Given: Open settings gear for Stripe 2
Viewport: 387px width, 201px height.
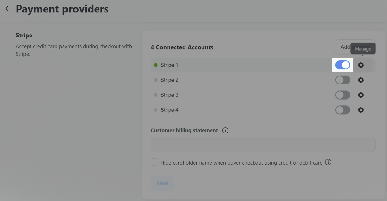Looking at the screenshot, I should (361, 80).
